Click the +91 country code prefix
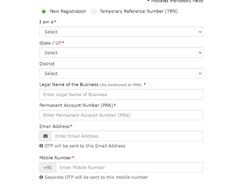The image size is (225, 185). 48,167
